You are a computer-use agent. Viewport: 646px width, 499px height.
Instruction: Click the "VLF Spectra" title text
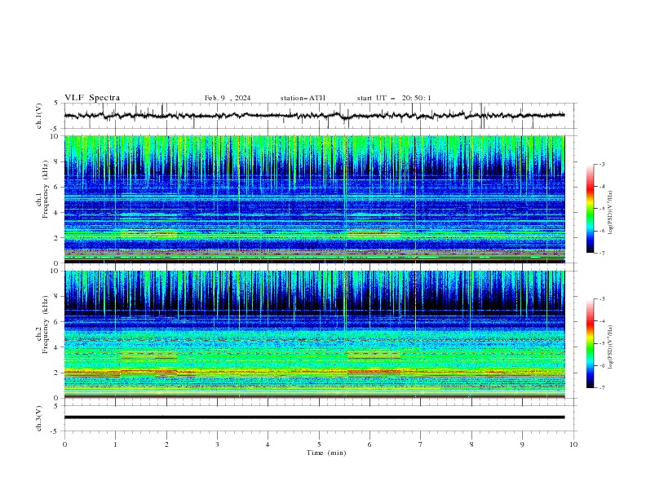[x=92, y=98]
